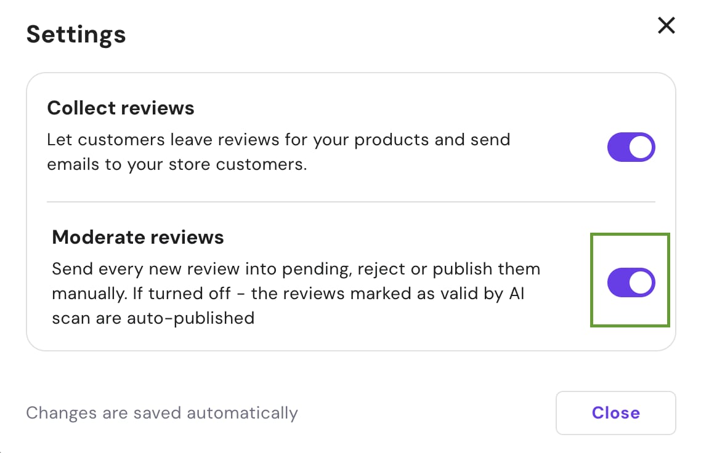Click the white knob on Moderate reviews switch

[641, 283]
